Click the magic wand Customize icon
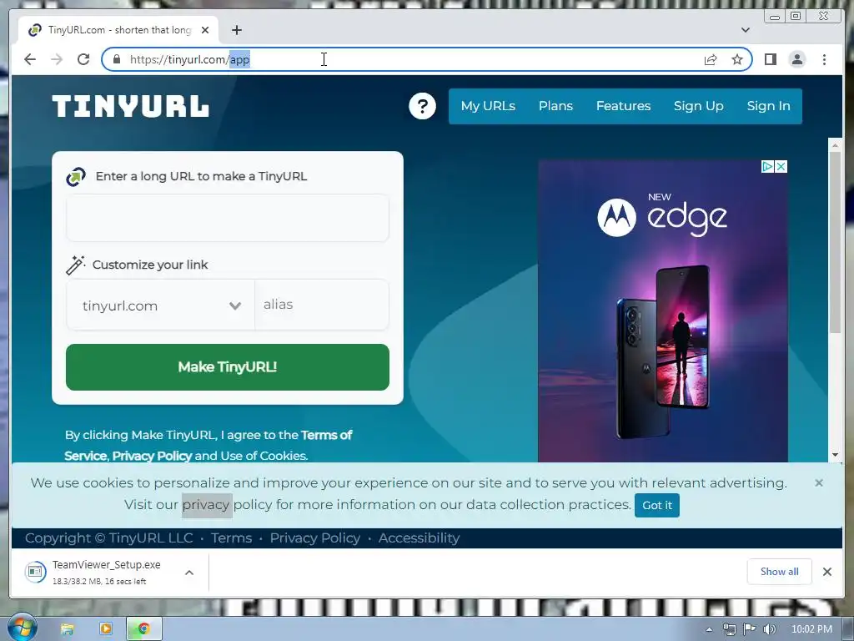Image resolution: width=854 pixels, height=641 pixels. 75,265
